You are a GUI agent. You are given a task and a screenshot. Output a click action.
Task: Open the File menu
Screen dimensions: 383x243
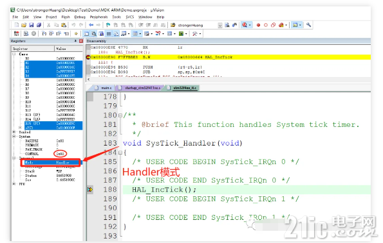click(15, 17)
